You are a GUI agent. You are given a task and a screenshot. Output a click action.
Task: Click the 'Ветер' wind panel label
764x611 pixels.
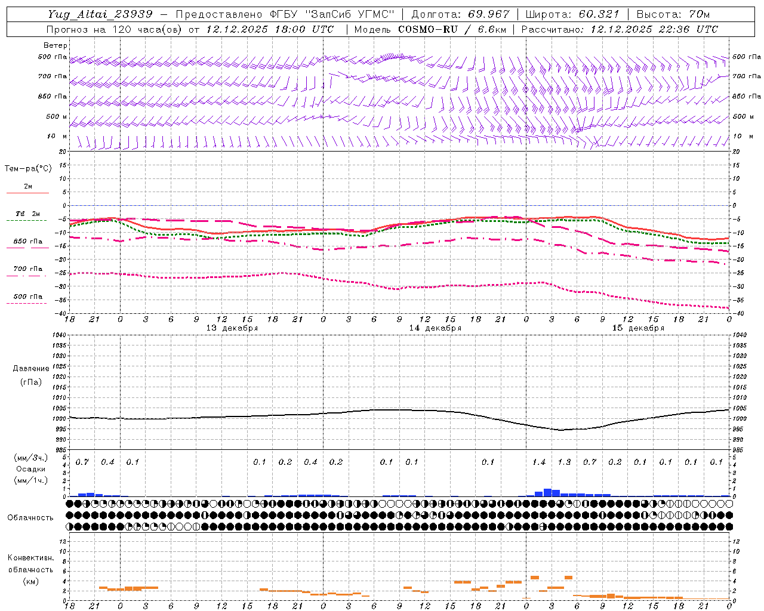(56, 45)
